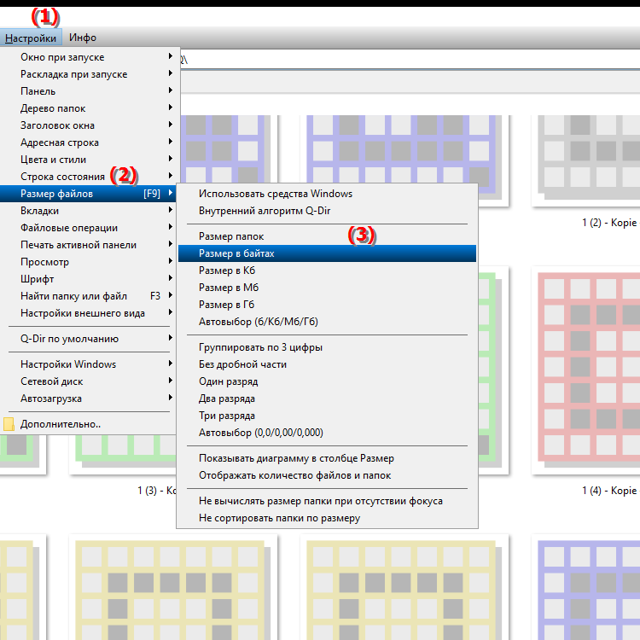Image resolution: width=640 pixels, height=640 pixels.
Task: Toggle Показывать диаграмму в столбце Размер
Action: pyautogui.click(x=328, y=459)
